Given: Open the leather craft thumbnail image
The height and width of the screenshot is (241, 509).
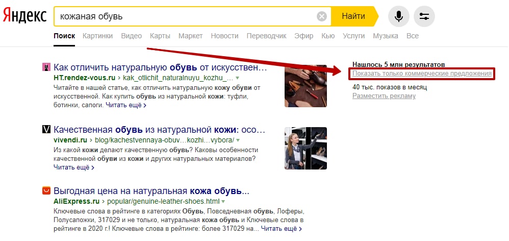Looking at the screenshot, I should pyautogui.click(x=306, y=86).
